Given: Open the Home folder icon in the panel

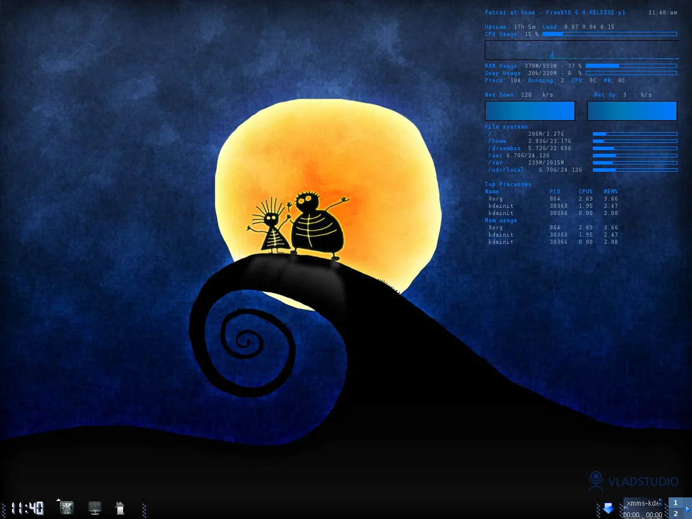Looking at the screenshot, I should tap(120, 508).
